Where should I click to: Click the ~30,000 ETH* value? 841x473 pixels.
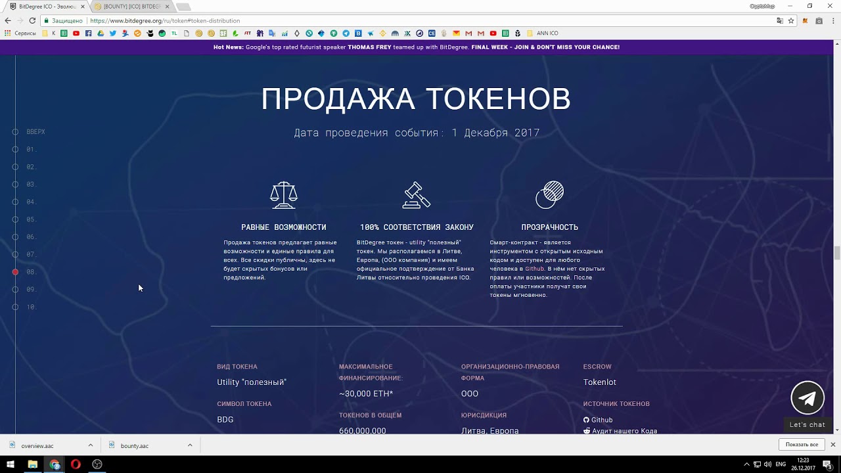click(366, 394)
